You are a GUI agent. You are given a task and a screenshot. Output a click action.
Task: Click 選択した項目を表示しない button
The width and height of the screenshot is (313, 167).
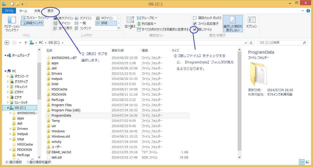coord(233,24)
